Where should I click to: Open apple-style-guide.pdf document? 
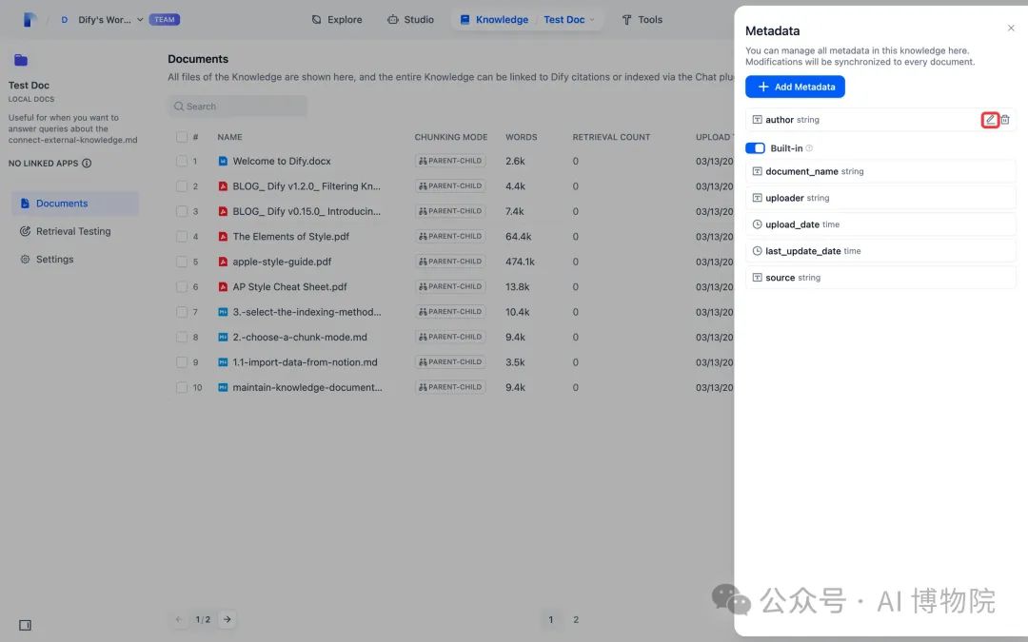(x=282, y=262)
